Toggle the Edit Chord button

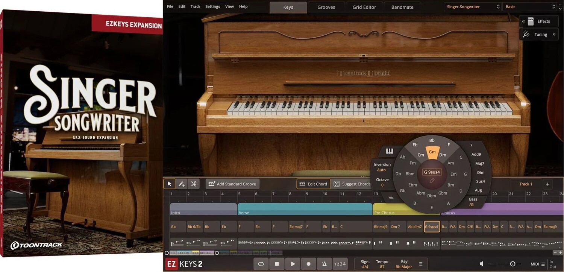(313, 184)
